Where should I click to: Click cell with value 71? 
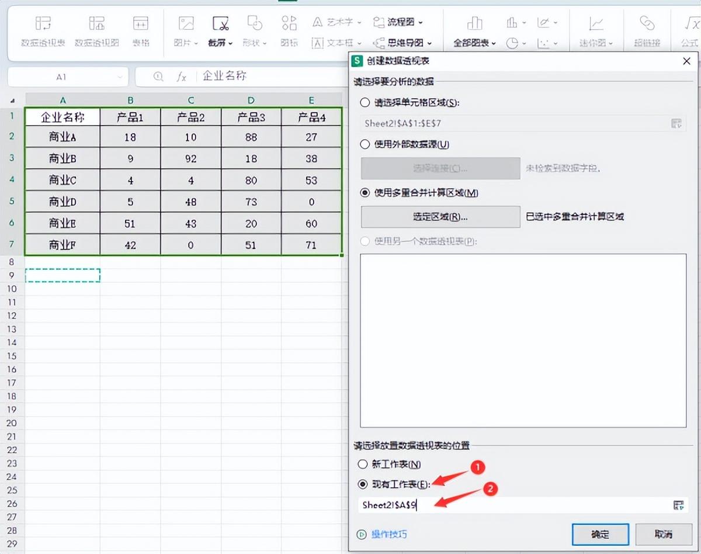coord(311,245)
